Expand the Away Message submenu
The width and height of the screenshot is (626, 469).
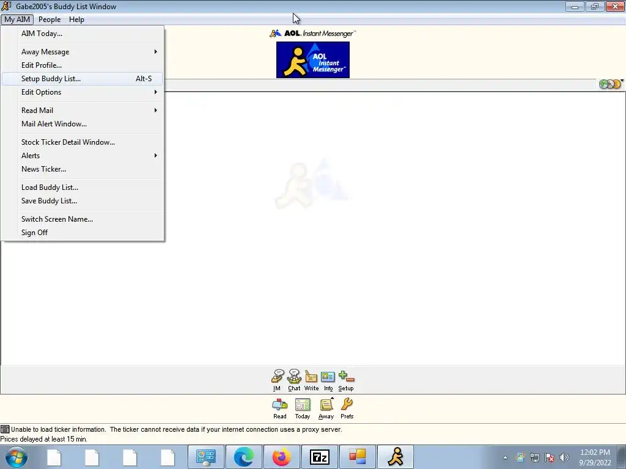83,52
